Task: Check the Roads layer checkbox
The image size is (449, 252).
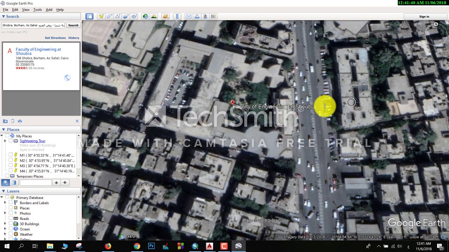Action: pos(11,218)
